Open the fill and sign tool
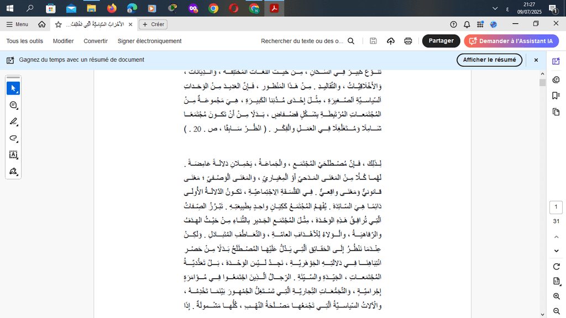The width and height of the screenshot is (566, 318). [13, 171]
